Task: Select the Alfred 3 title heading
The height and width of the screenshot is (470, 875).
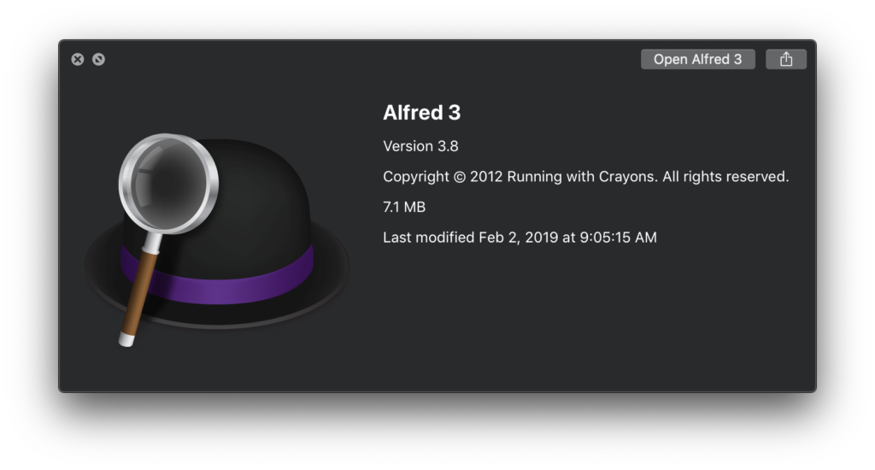Action: tap(422, 113)
